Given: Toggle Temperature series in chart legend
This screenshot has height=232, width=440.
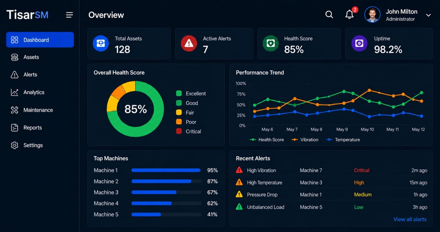Looking at the screenshot, I should click(343, 140).
